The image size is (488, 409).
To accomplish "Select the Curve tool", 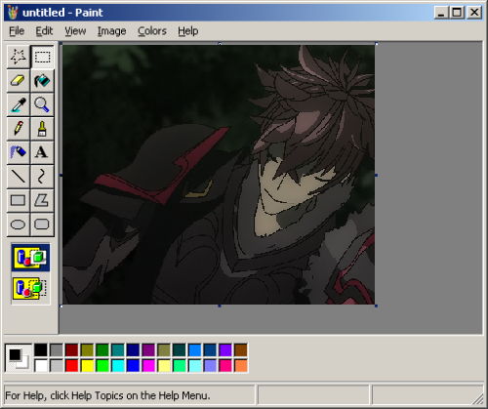I will tap(42, 176).
